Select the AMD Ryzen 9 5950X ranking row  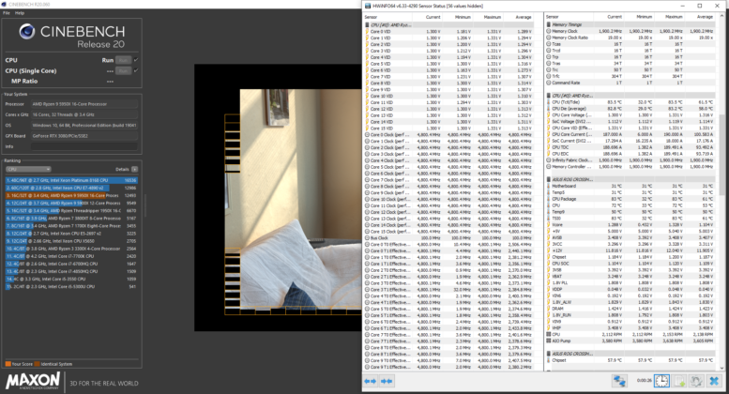coord(71,196)
